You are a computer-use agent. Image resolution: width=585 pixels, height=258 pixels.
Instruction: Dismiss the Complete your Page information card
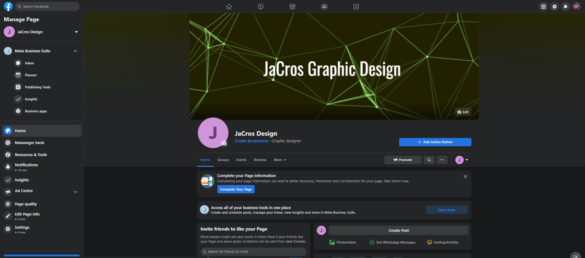tap(465, 177)
